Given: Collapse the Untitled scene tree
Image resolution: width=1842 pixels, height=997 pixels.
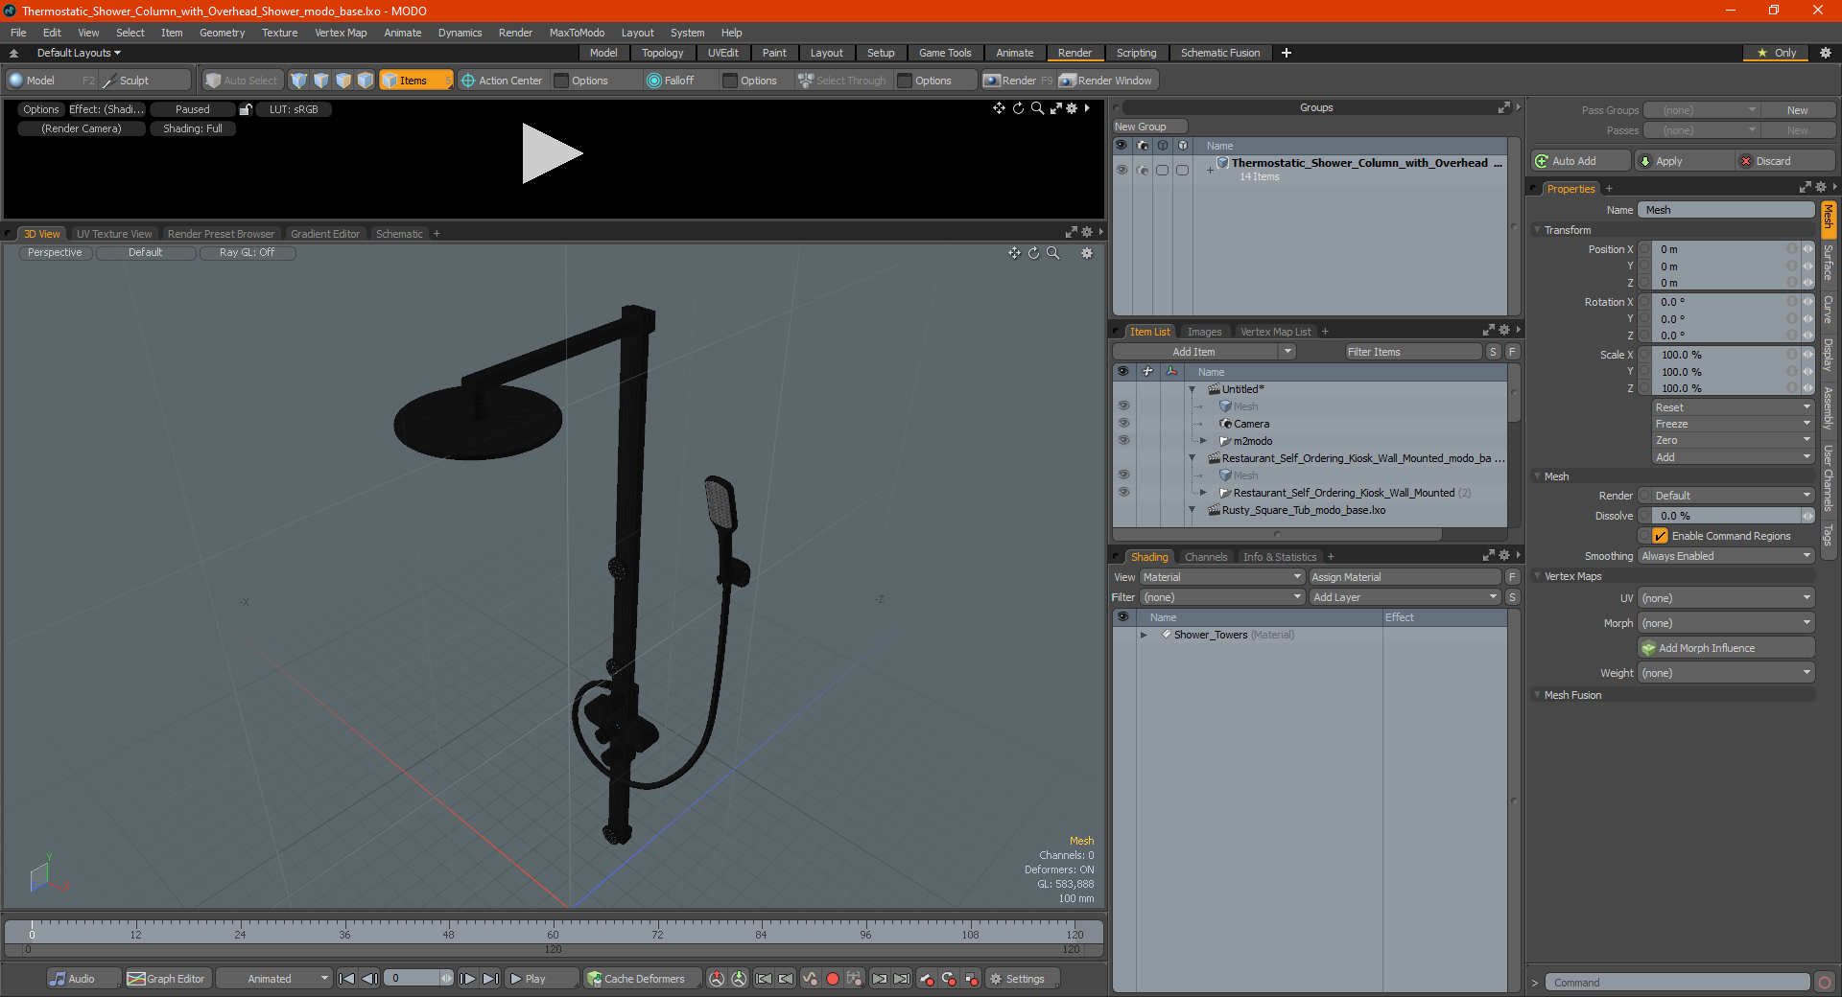Looking at the screenshot, I should point(1193,389).
